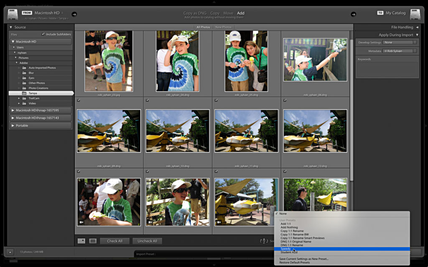The width and height of the screenshot is (428, 267).
Task: Choose the Speedy import preset
Action: coord(286,249)
